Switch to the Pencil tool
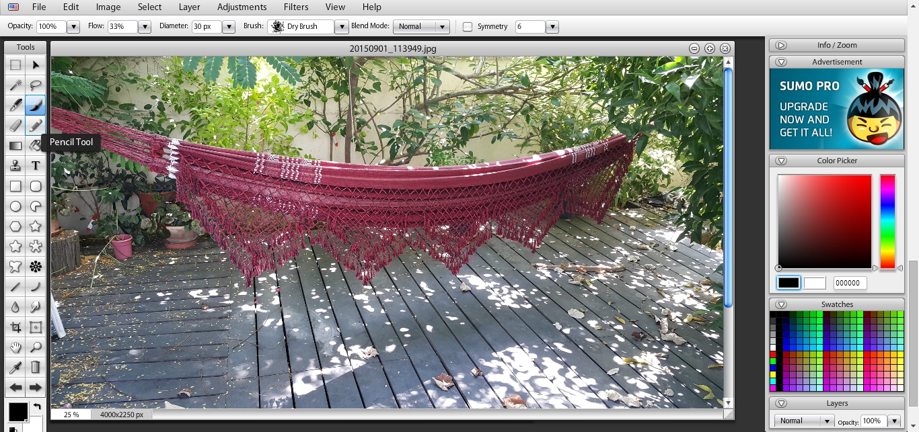Image resolution: width=919 pixels, height=432 pixels. pyautogui.click(x=36, y=126)
